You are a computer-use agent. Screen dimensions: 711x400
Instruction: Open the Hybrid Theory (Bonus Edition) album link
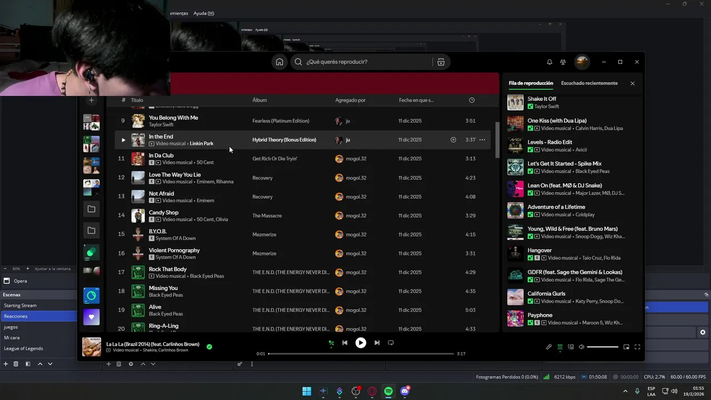(284, 140)
